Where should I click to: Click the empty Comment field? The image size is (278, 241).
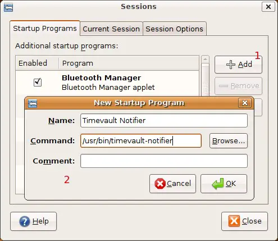tap(164, 161)
